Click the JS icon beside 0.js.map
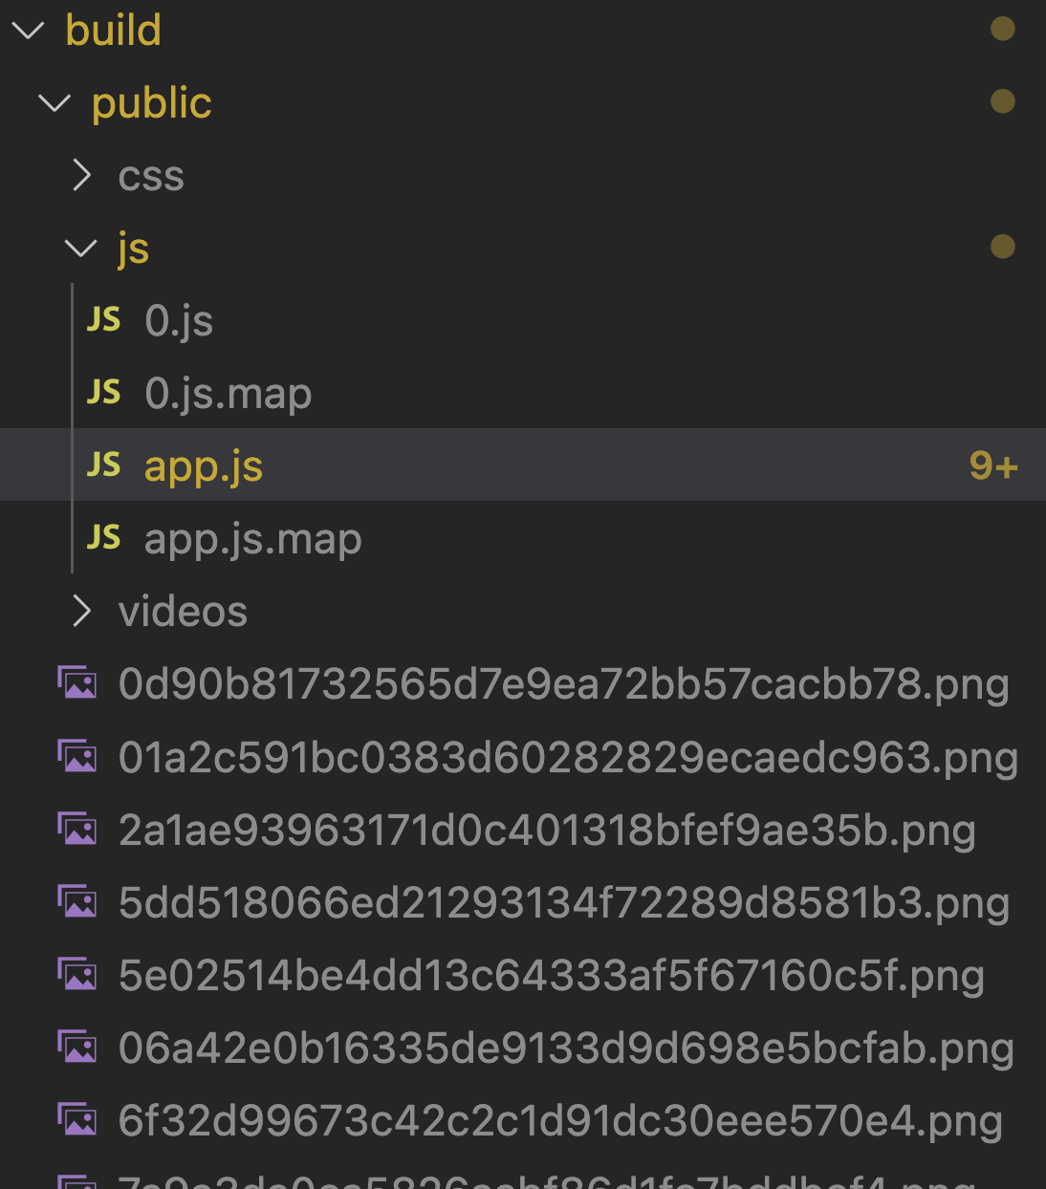The height and width of the screenshot is (1189, 1046). coord(103,392)
